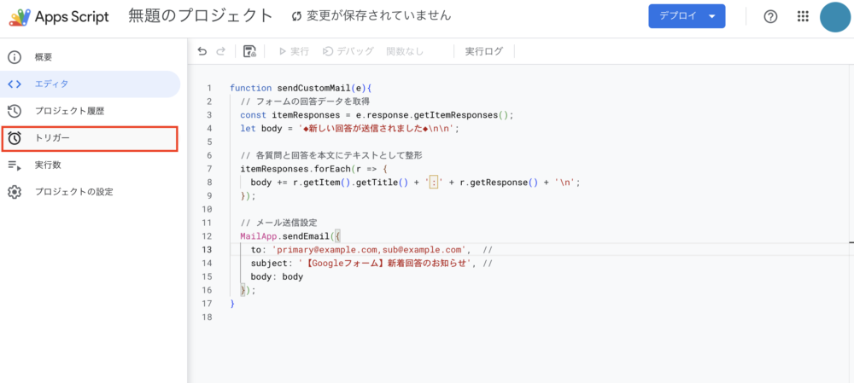Open プロジェクト履歴 in sidebar
Screen dimensions: 854x383
[70, 111]
